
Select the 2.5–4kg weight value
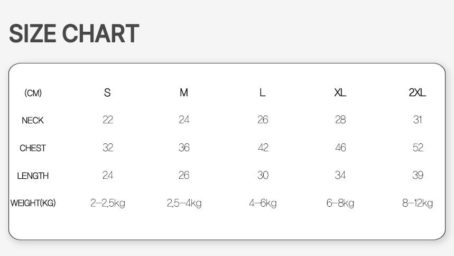click(x=184, y=203)
